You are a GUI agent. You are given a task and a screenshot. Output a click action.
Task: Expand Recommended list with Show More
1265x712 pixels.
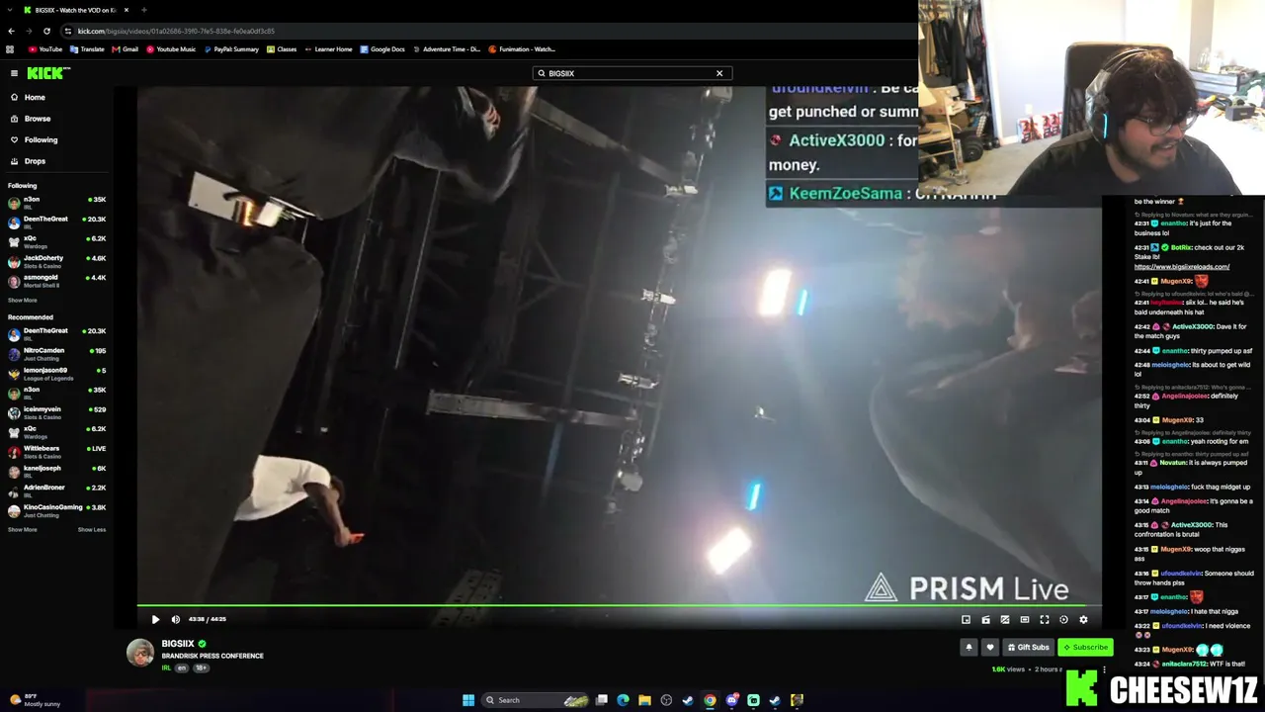(23, 529)
